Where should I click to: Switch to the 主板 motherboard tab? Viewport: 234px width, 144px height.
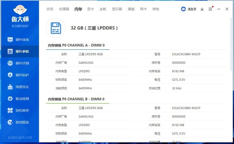(103, 9)
